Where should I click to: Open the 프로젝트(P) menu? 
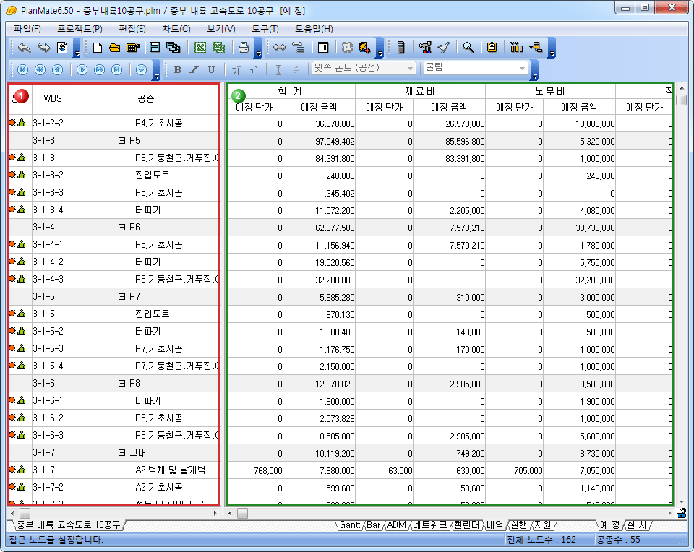[80, 29]
